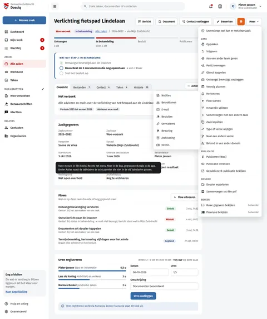
Task: Switch to the Contact tab
Action: click(x=103, y=87)
